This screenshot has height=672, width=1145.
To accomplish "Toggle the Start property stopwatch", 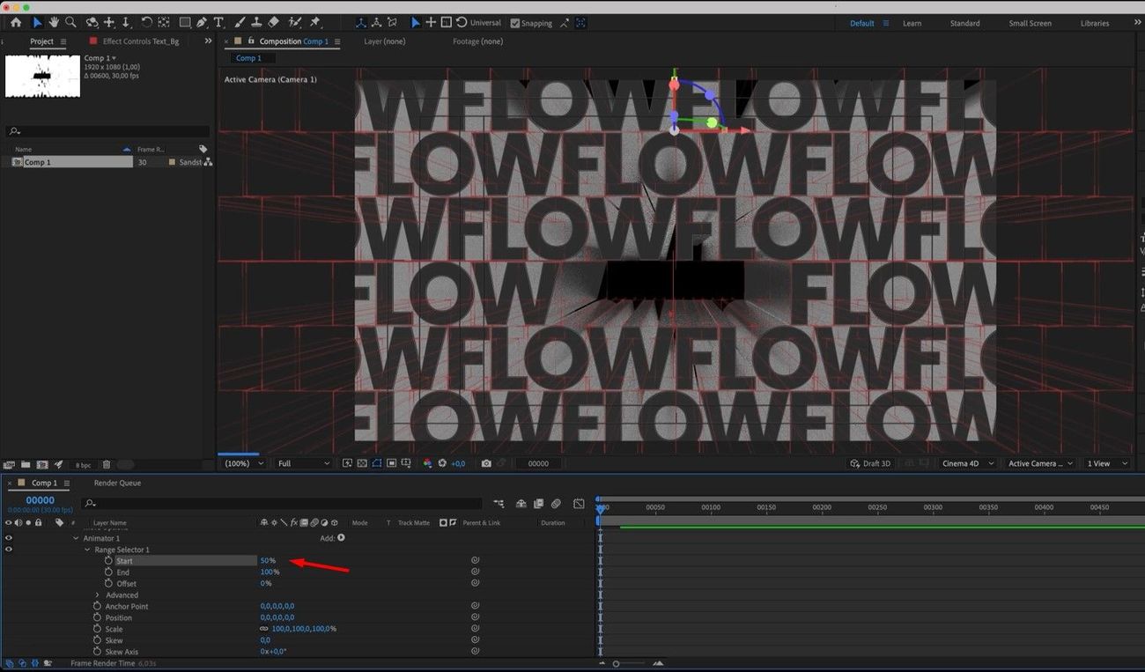I will (109, 561).
